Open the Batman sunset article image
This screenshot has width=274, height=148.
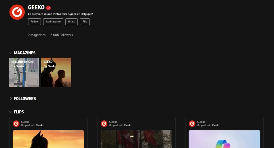click(48, 139)
